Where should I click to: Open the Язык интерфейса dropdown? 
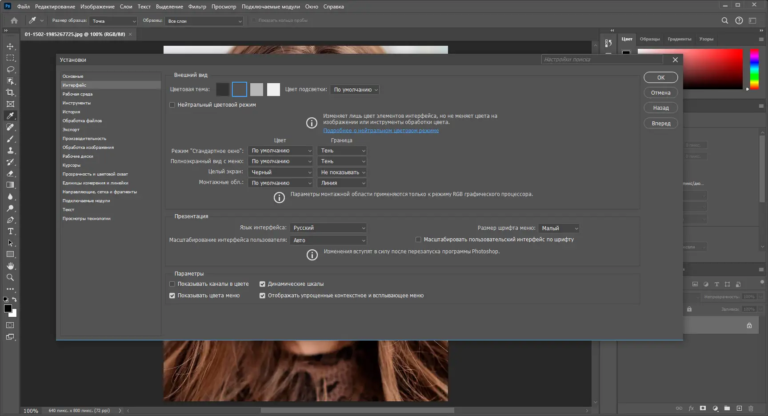pos(328,228)
